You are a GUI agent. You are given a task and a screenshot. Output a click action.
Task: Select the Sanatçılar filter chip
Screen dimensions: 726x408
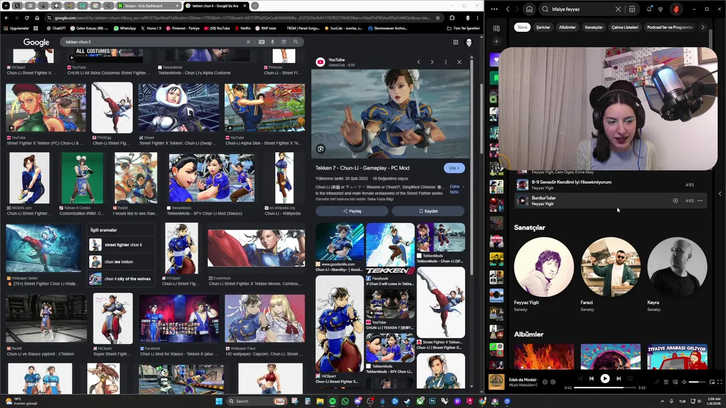point(594,27)
